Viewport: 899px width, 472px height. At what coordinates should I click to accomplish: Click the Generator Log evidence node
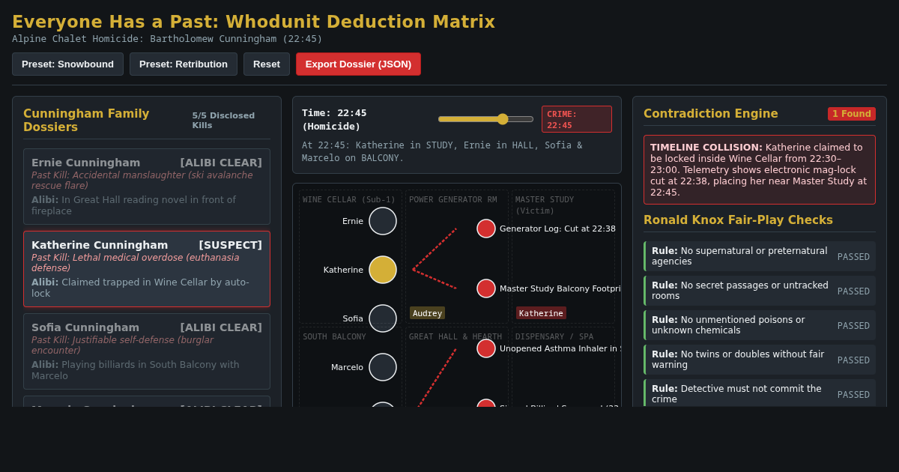pos(486,229)
